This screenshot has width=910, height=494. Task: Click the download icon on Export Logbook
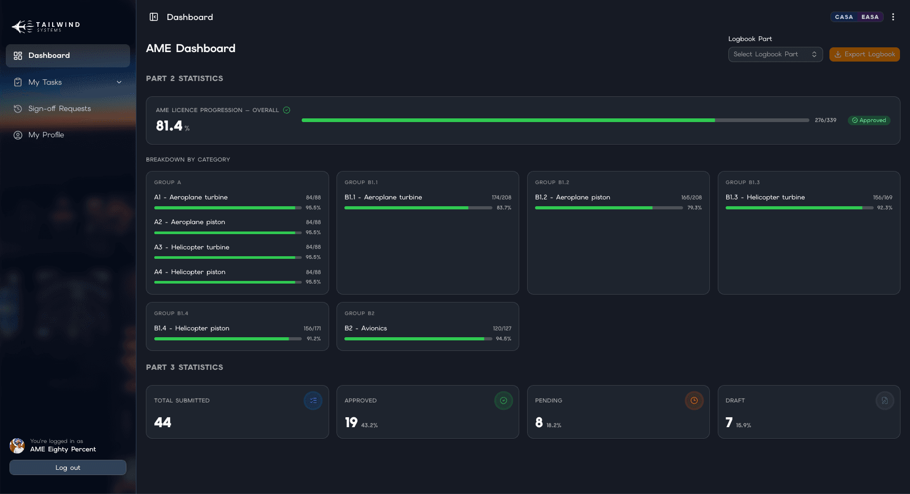click(x=838, y=54)
